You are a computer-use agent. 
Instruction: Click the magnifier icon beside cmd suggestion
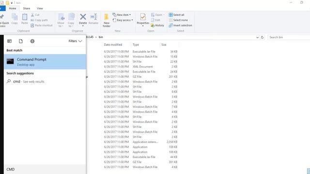[x=9, y=81]
